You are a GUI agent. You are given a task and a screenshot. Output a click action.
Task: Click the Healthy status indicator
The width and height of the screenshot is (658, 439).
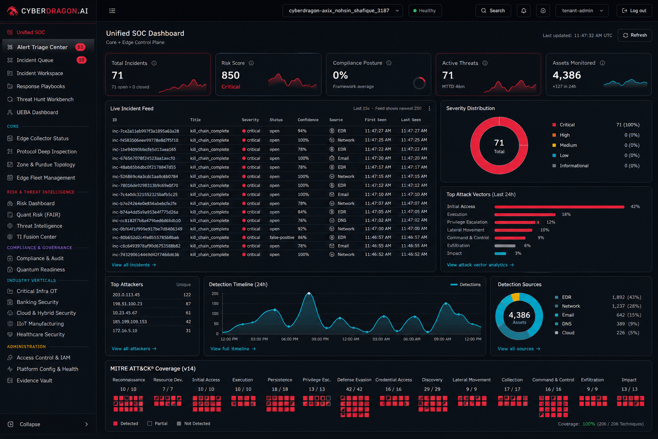[425, 11]
